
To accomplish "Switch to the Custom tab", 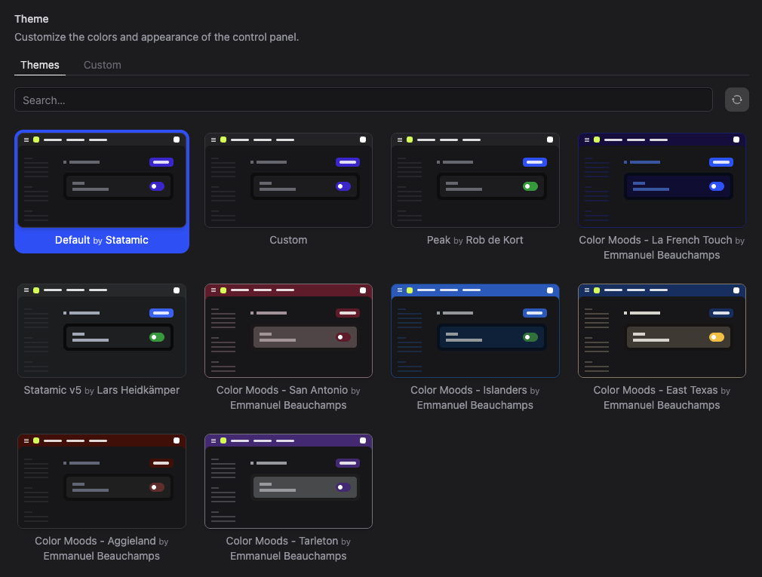I will [x=102, y=65].
